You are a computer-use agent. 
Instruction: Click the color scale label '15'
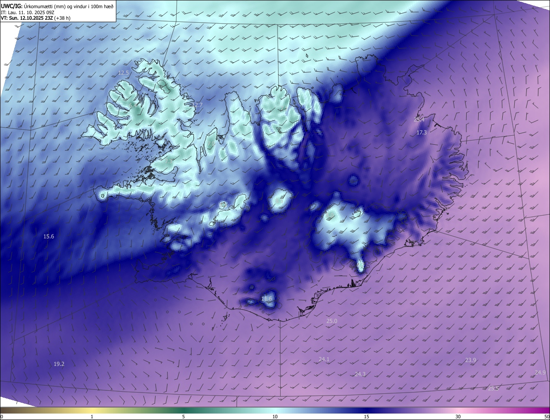(x=367, y=417)
